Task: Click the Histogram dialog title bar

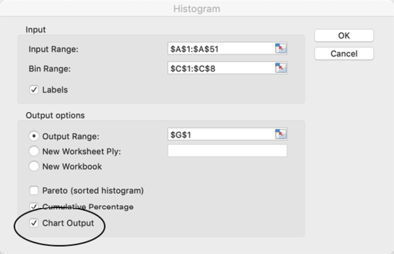Action: click(197, 9)
